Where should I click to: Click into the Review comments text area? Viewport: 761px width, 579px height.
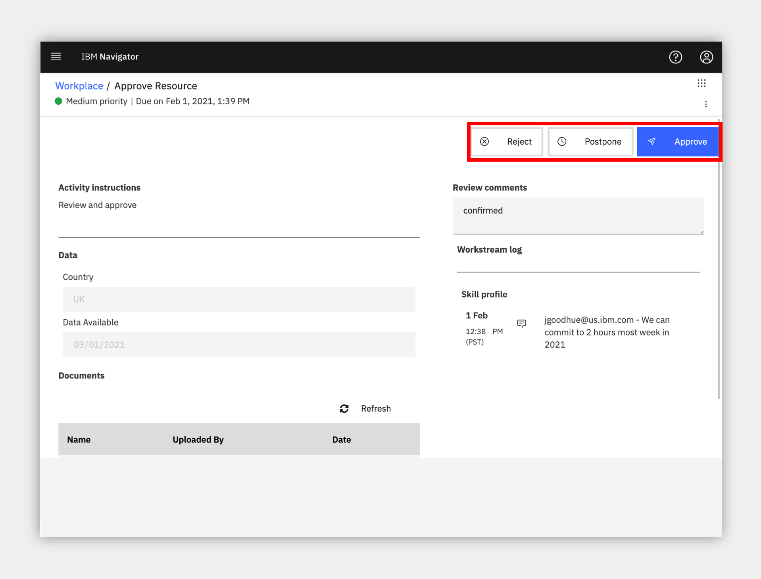point(578,216)
